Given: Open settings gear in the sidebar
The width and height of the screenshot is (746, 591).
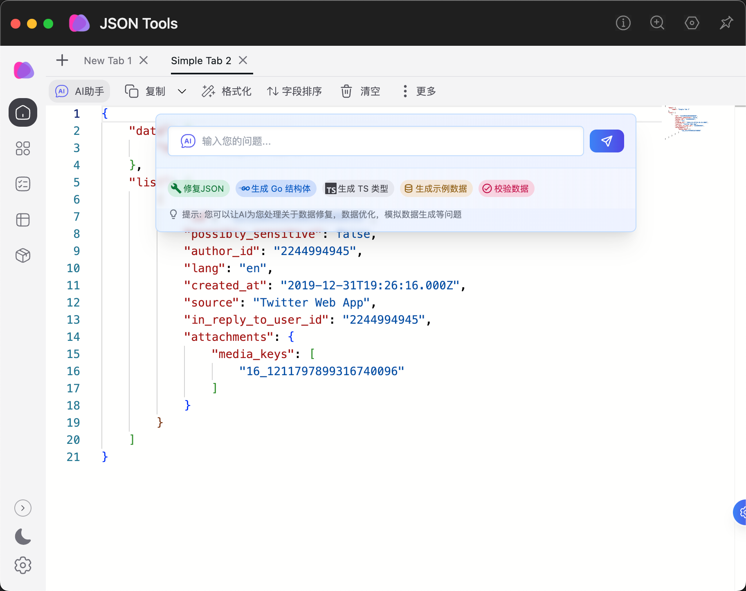Looking at the screenshot, I should [23, 565].
